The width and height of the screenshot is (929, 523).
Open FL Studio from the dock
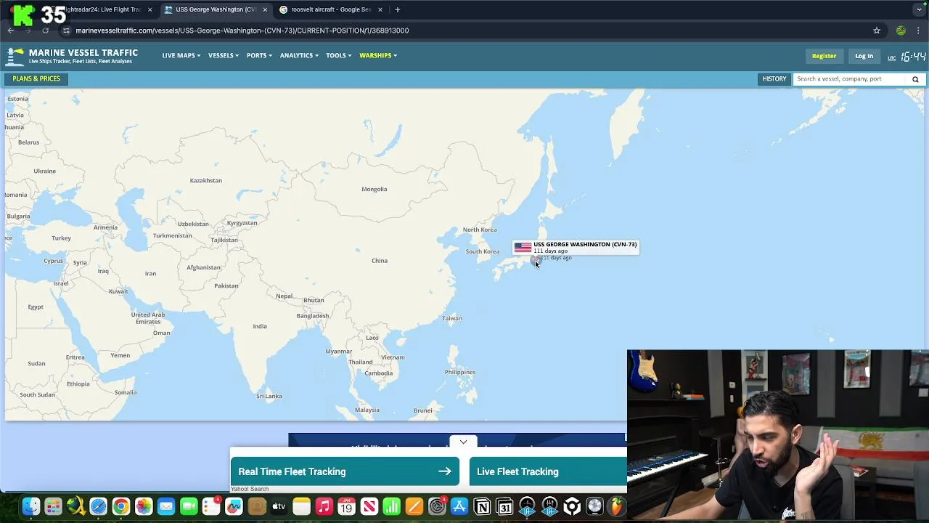point(617,506)
